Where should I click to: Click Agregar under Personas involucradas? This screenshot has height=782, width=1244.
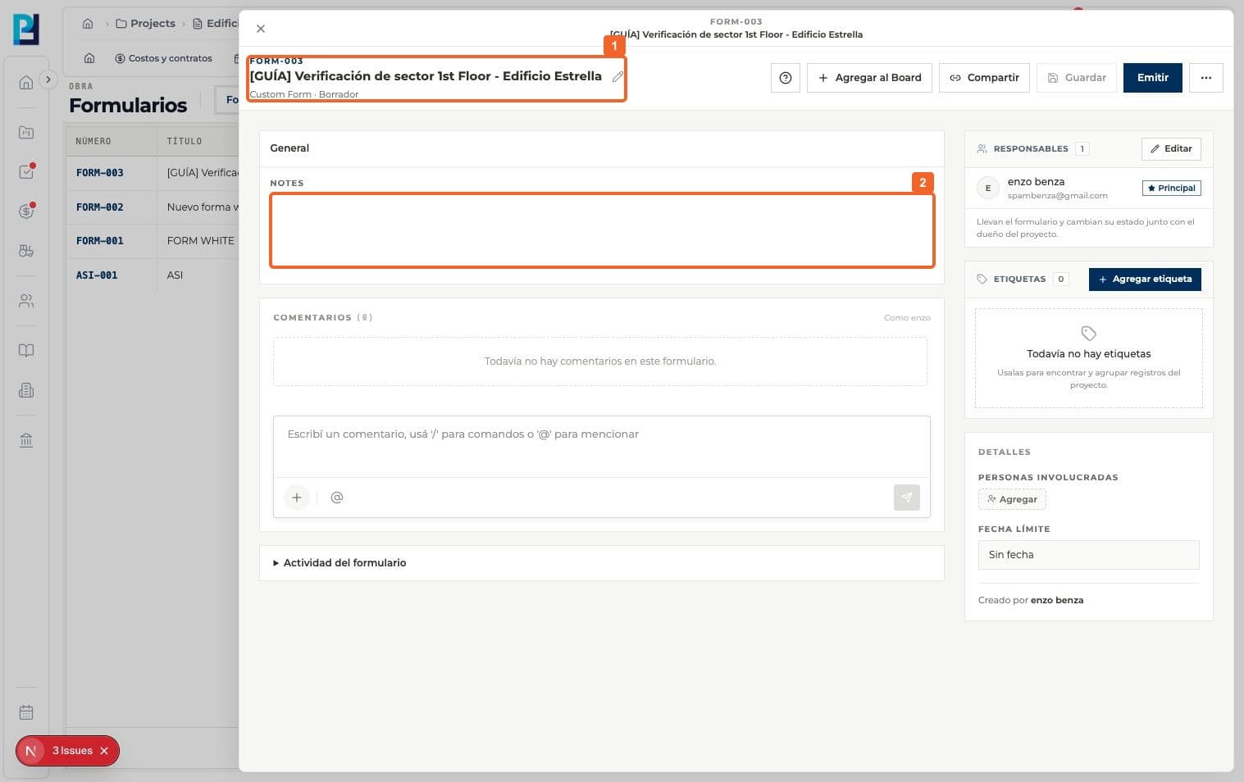(x=1012, y=499)
